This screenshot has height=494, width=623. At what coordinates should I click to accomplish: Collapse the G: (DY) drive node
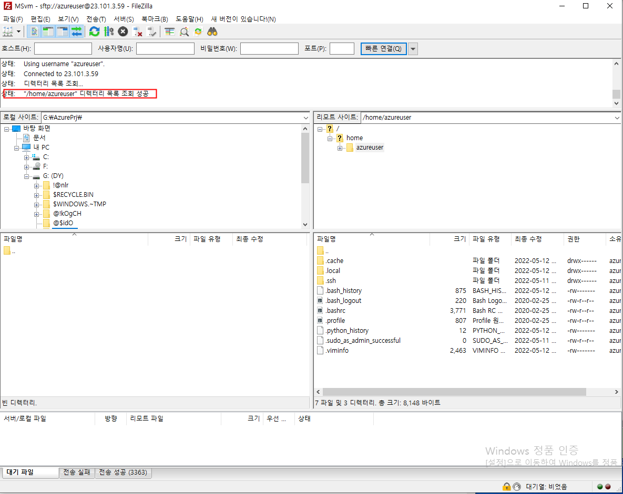point(27,176)
